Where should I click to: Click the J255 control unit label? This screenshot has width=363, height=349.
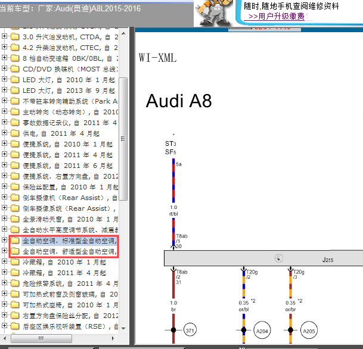(328, 260)
